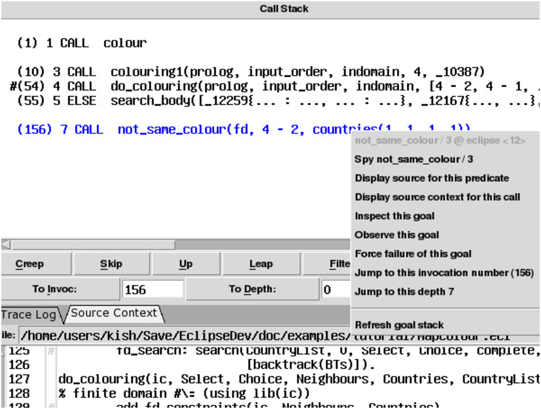Screen dimensions: 541x409
Task: Choose 'Display source context for this call'
Action: [x=437, y=197]
